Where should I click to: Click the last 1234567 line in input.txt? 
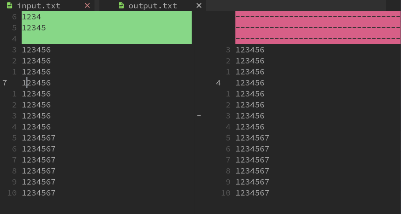coord(38,193)
